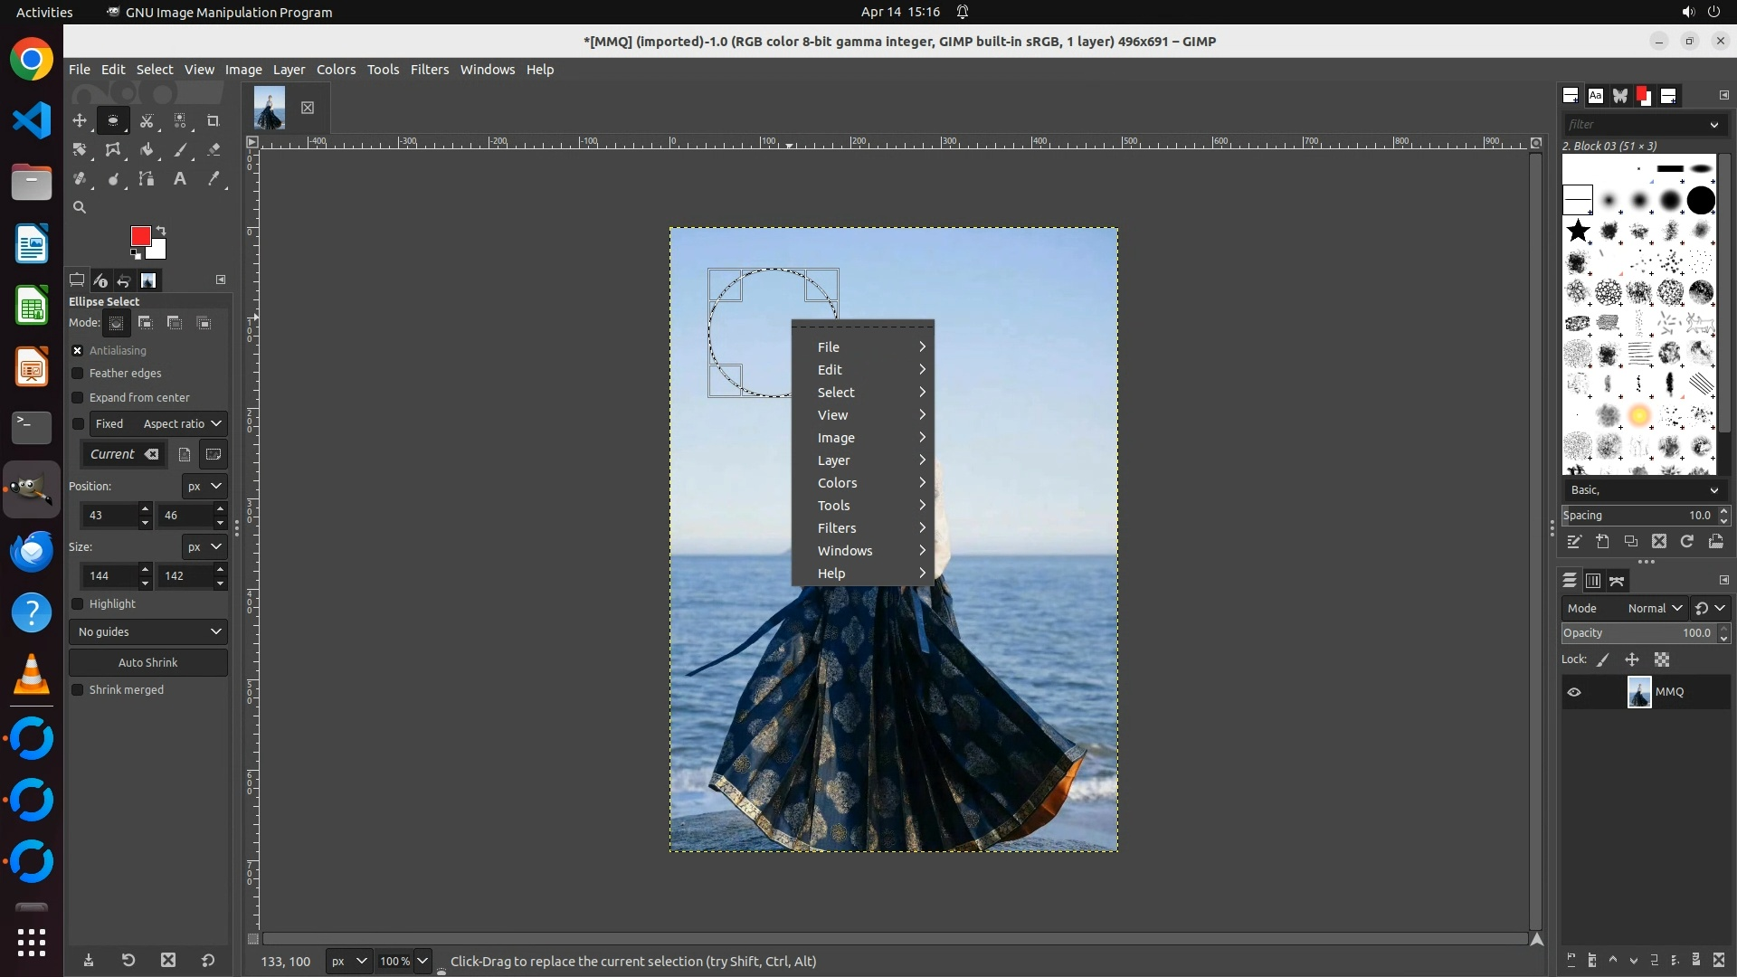Open Google Chrome from the dock

32,60
